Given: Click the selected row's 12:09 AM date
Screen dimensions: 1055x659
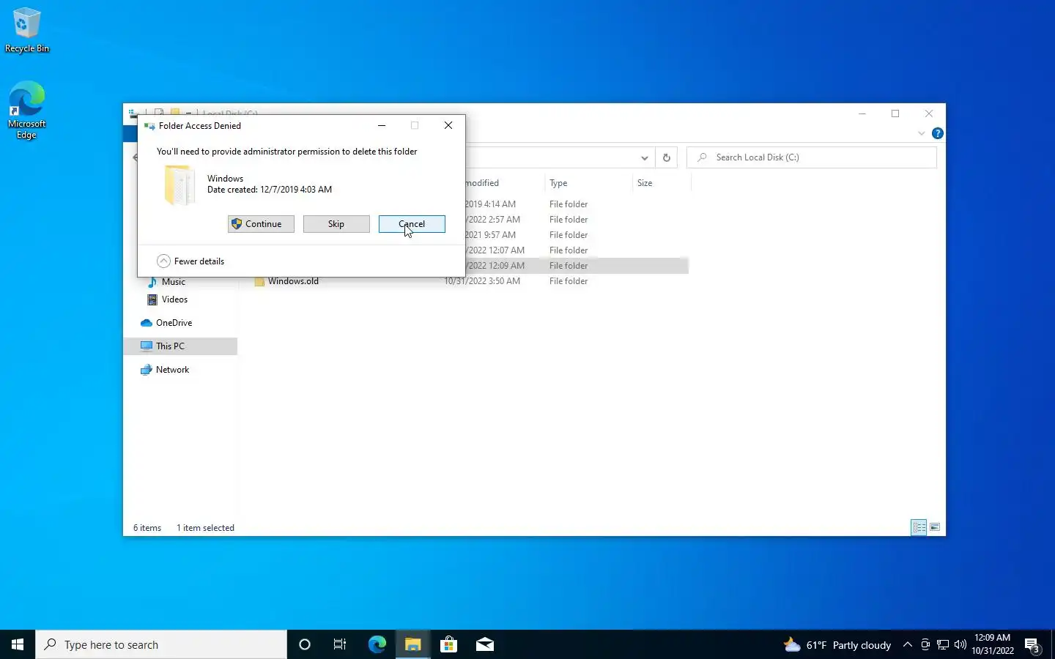Looking at the screenshot, I should [495, 266].
